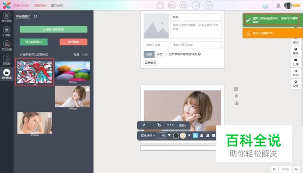Image resolution: width=303 pixels, height=173 pixels.
Task: Expand the 定位 positioning dropdown
Action: click(182, 125)
